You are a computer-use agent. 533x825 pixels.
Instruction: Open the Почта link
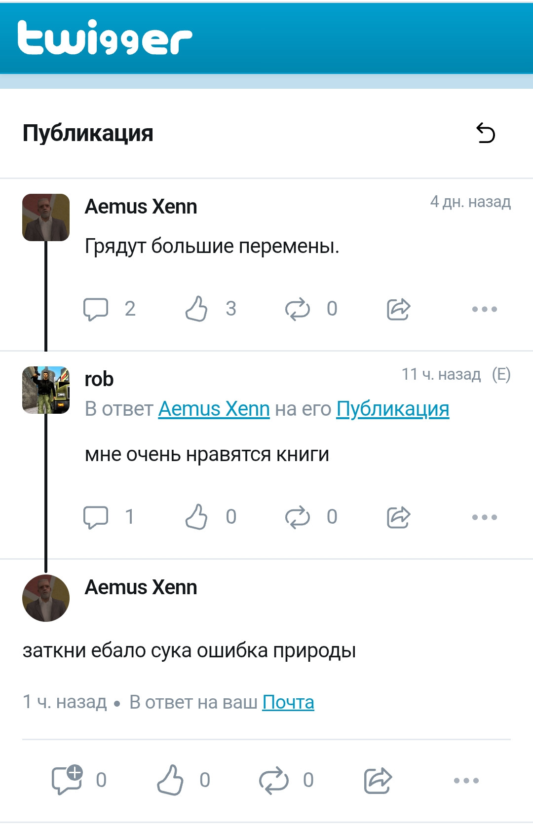point(288,702)
